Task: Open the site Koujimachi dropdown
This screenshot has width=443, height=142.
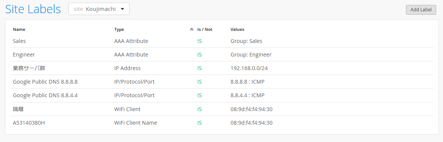Action: coord(99,9)
